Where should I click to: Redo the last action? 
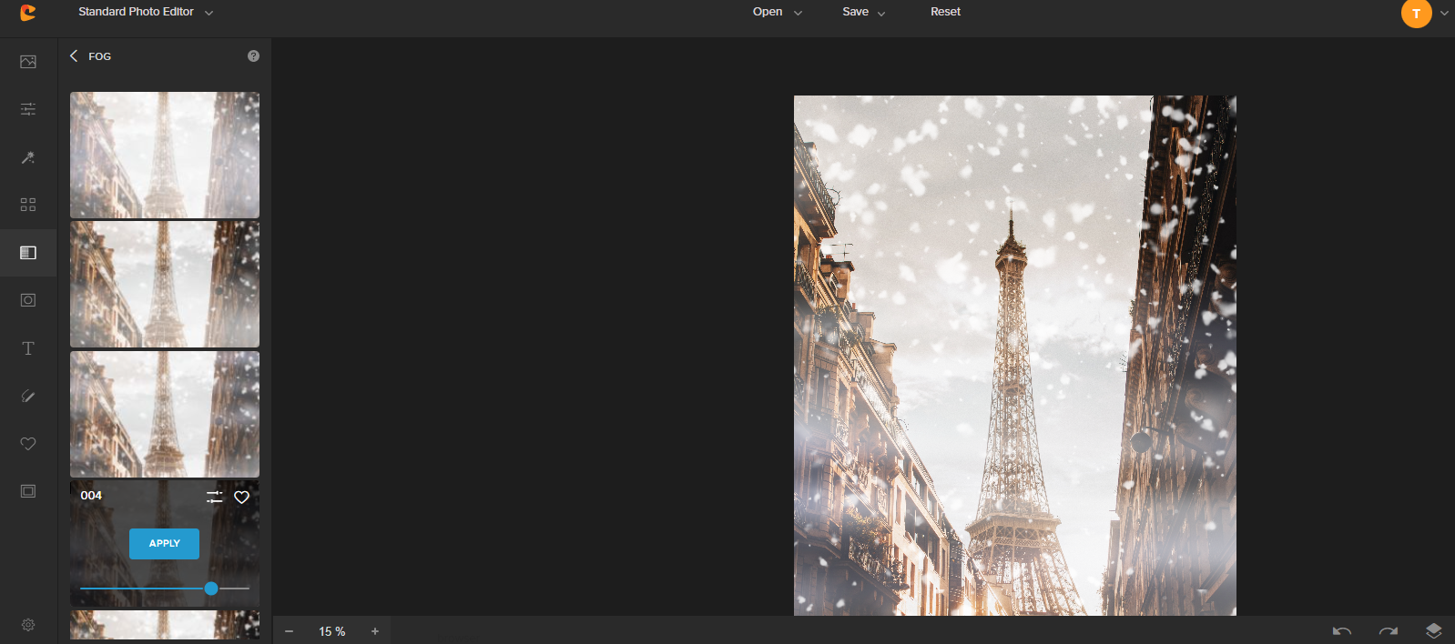1388,631
